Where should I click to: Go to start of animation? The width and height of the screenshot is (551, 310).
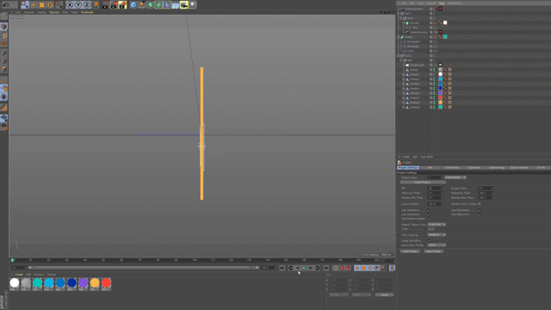click(282, 268)
